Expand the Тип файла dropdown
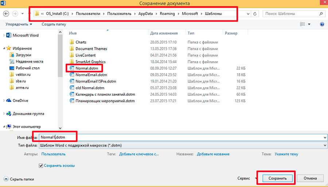The width and height of the screenshot is (328, 187). pyautogui.click(x=325, y=146)
